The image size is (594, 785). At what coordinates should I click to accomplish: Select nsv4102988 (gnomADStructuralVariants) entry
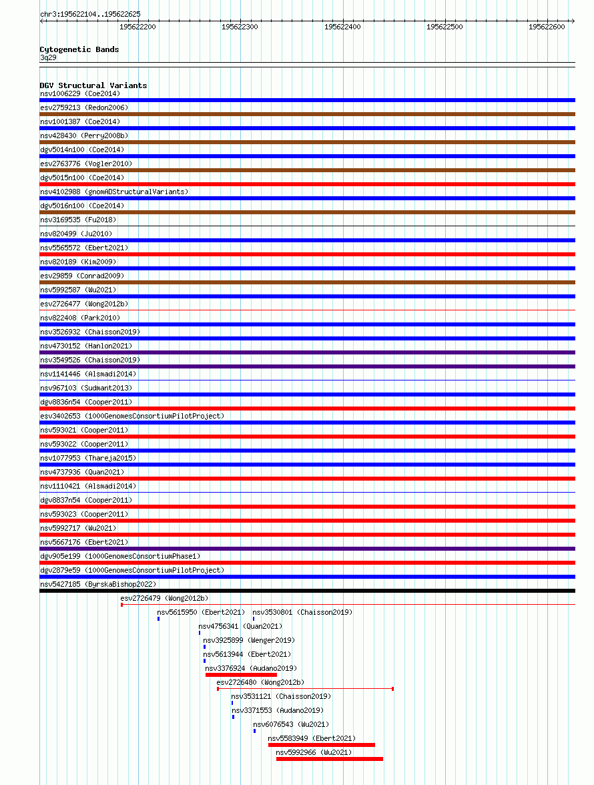pos(114,192)
